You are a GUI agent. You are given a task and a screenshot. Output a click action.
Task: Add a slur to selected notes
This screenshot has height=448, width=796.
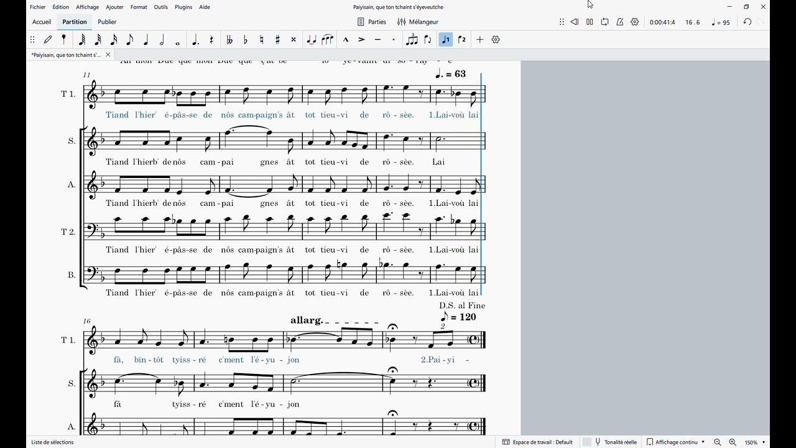[328, 39]
